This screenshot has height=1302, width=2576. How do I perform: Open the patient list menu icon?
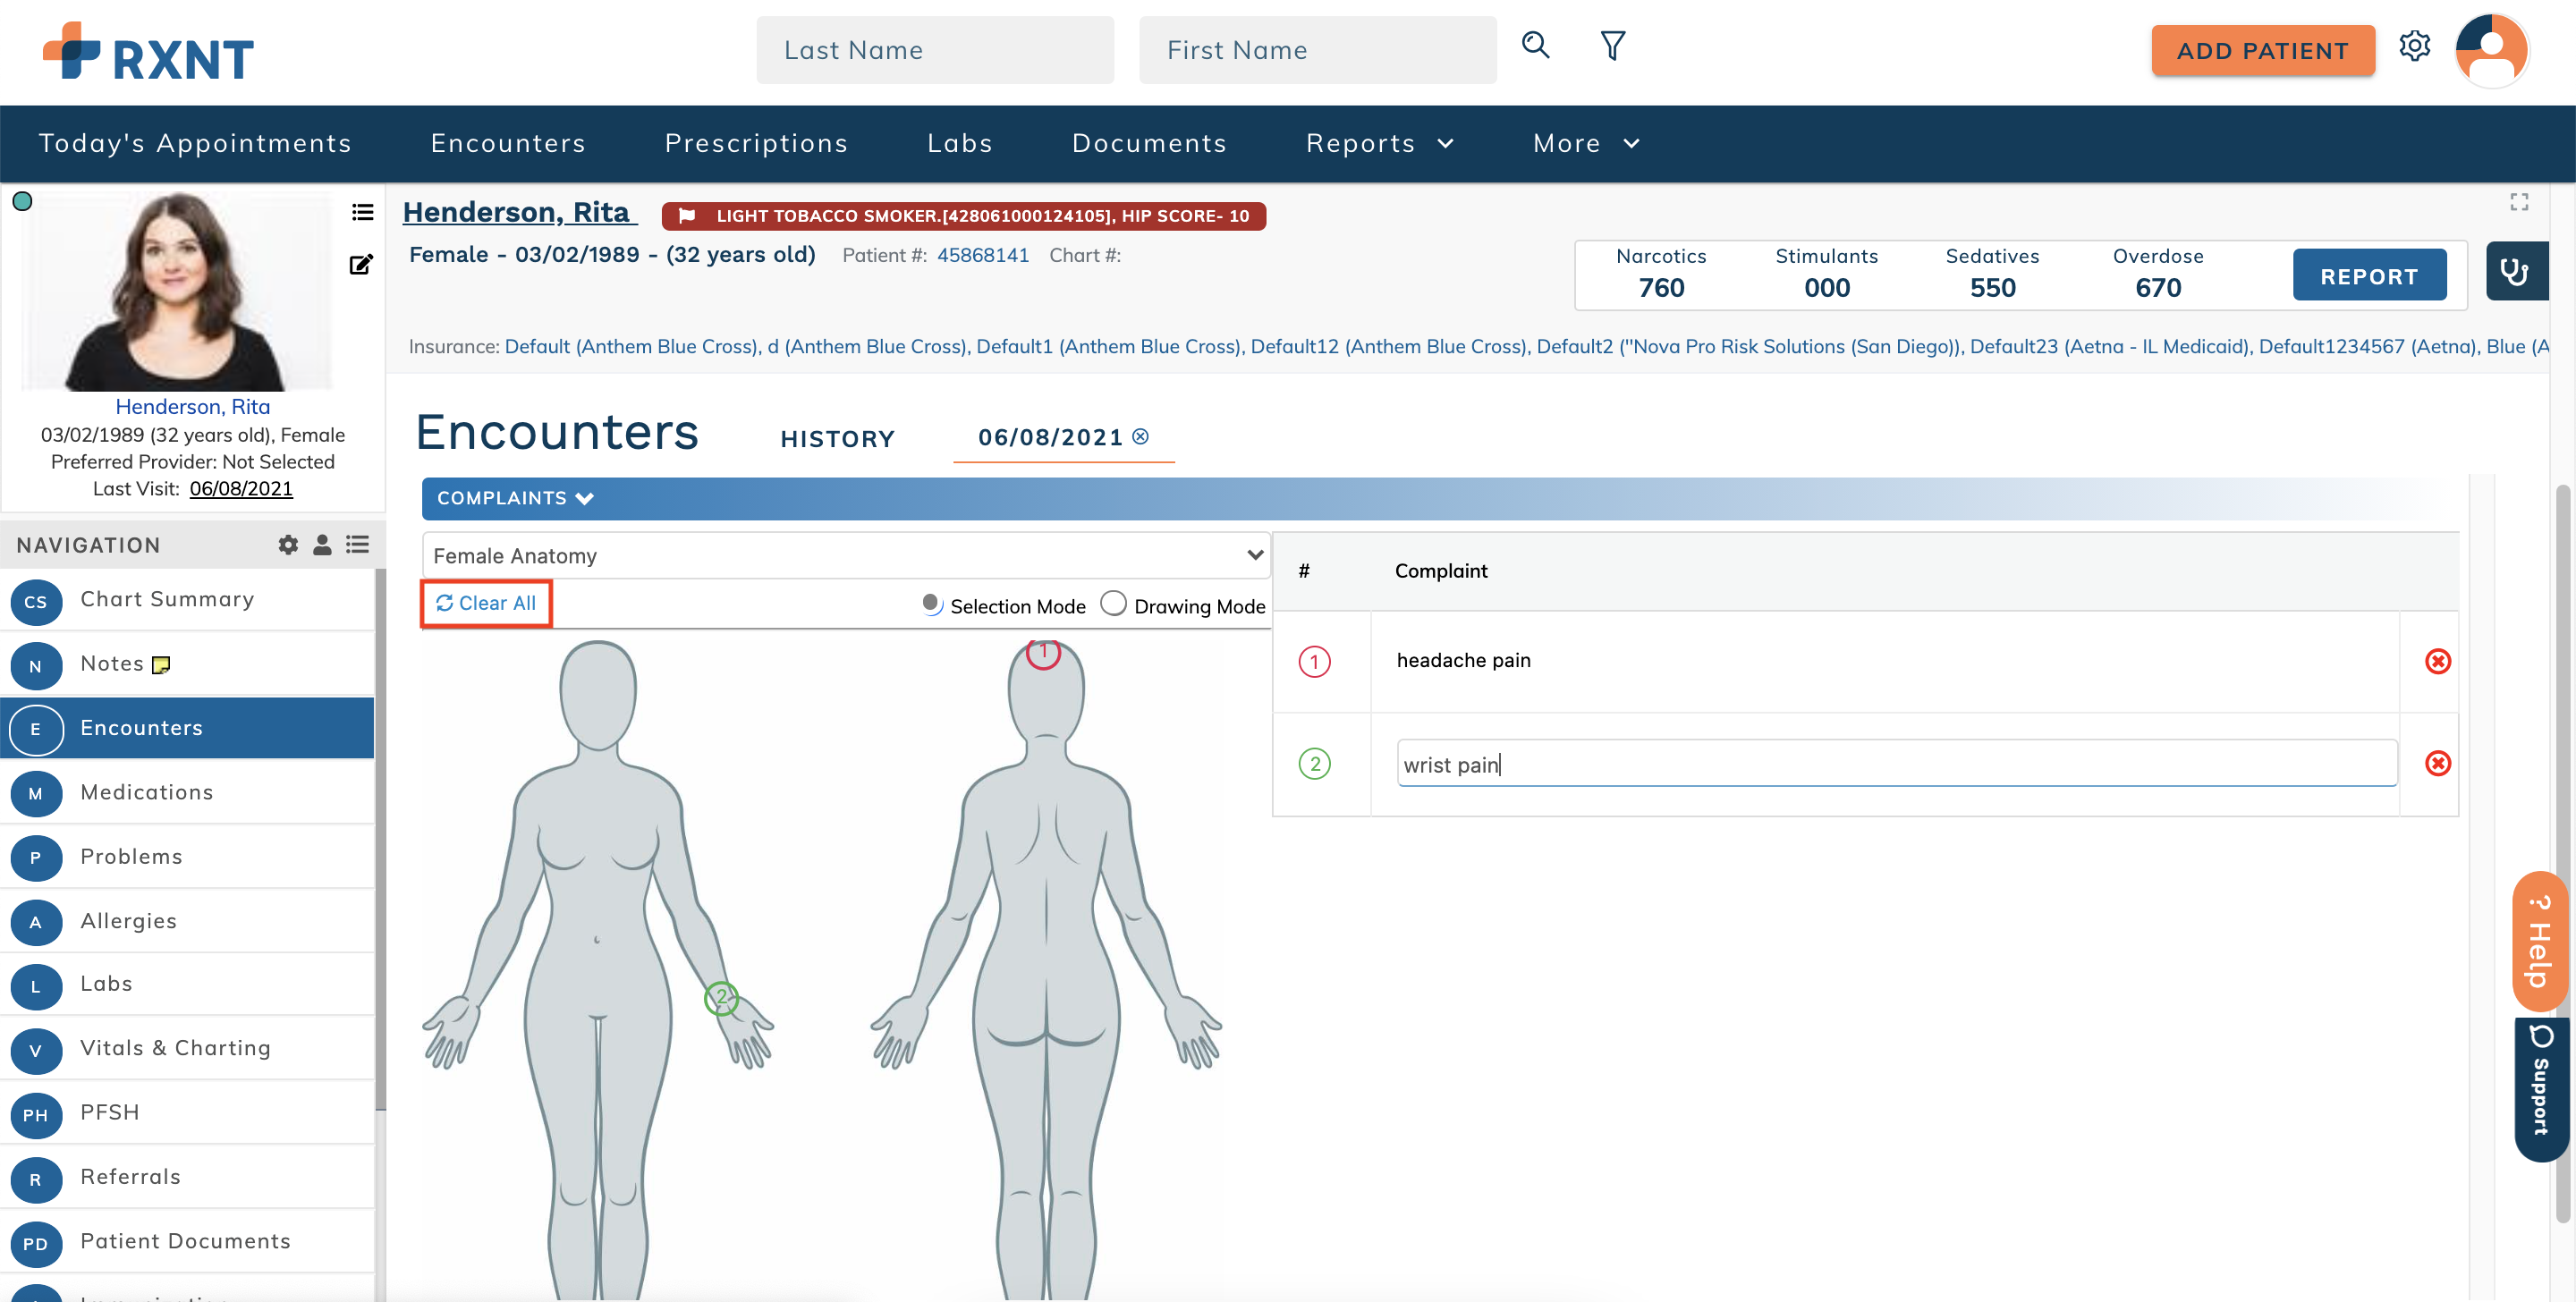[362, 212]
